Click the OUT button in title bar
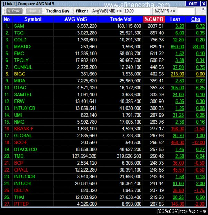Image resolution: width=208 pixels, height=215 pixels. point(193,4)
